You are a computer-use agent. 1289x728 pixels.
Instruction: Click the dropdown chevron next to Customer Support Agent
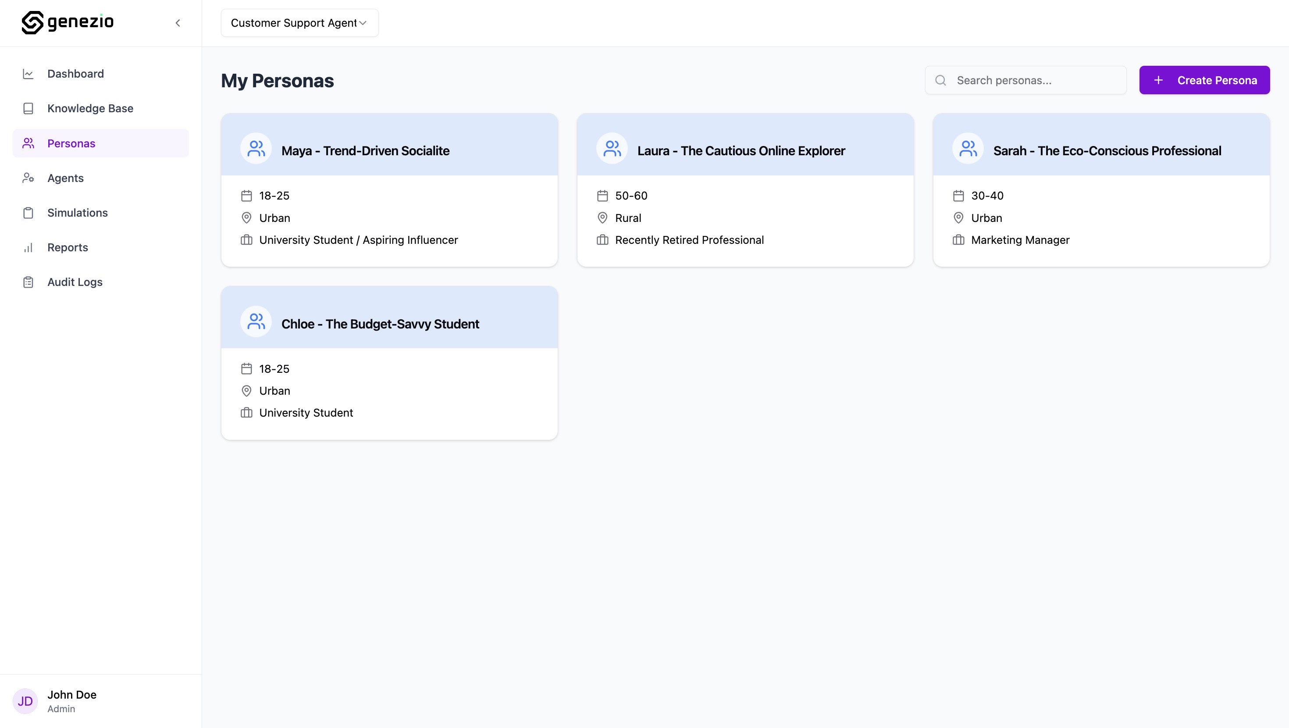pos(363,22)
